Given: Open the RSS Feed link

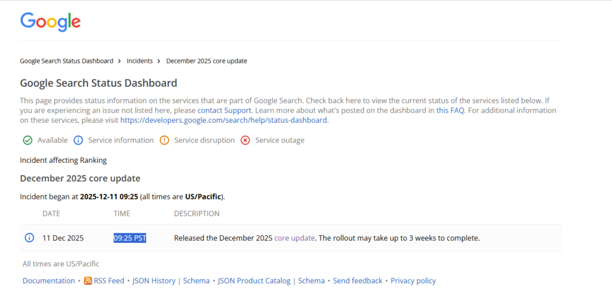Looking at the screenshot, I should click(x=109, y=281).
